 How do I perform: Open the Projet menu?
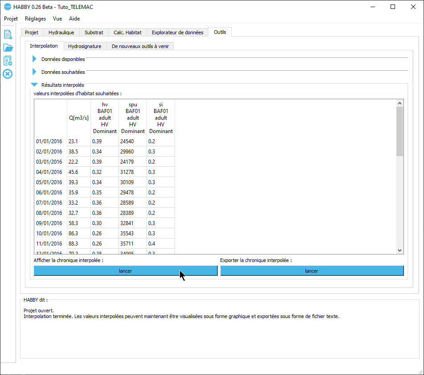tap(11, 19)
